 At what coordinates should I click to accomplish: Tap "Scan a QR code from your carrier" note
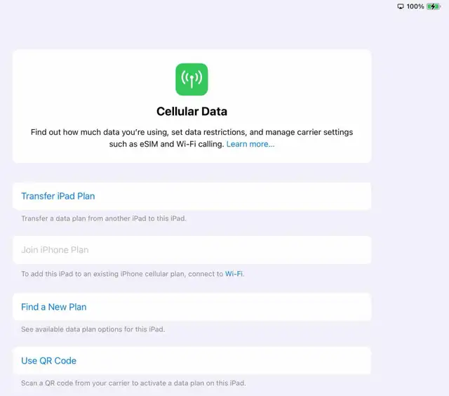(133, 383)
